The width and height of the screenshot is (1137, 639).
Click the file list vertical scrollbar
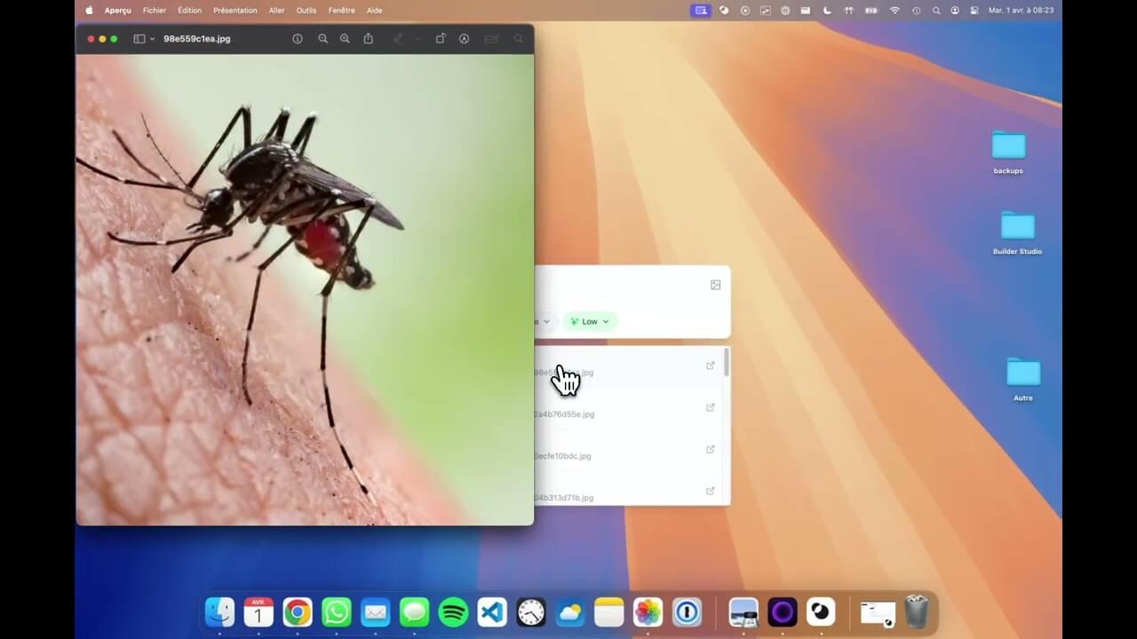(x=727, y=362)
